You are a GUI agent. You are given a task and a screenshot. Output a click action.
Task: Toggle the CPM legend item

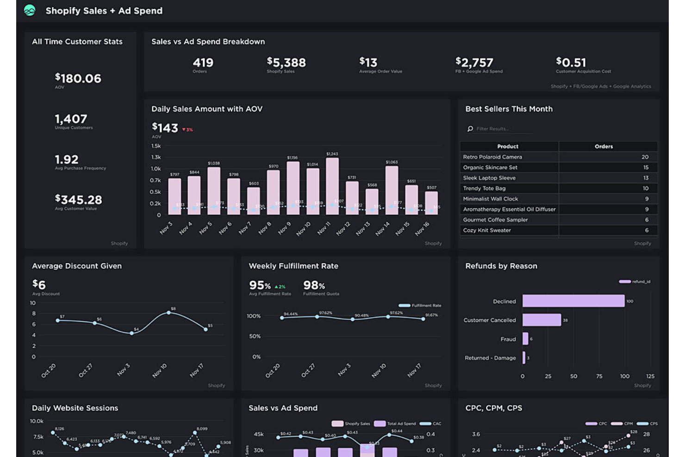[x=622, y=424]
